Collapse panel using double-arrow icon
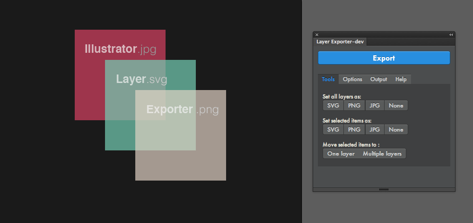The image size is (473, 223). 451,34
